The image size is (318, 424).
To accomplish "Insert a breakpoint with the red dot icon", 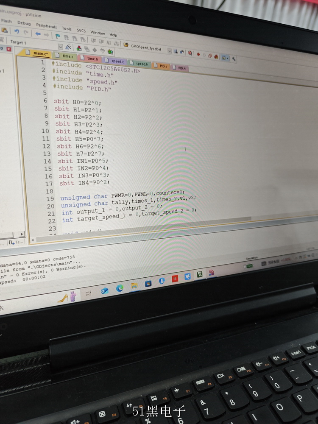I will (198, 54).
